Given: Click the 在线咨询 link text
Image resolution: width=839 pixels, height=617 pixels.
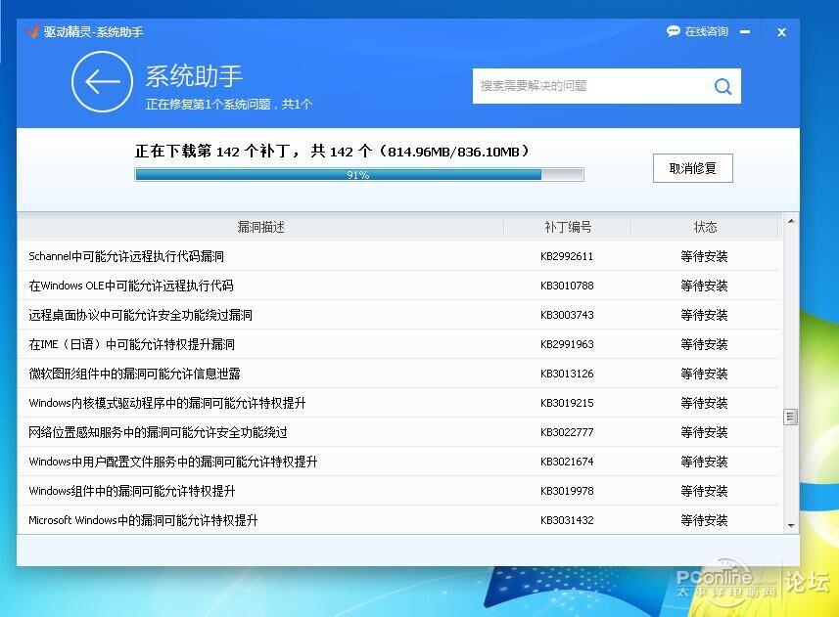Looking at the screenshot, I should pos(706,31).
